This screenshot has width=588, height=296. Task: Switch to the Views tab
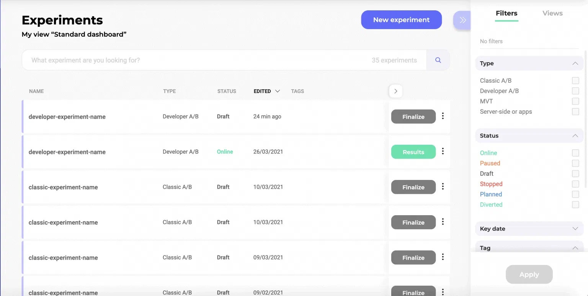point(552,13)
